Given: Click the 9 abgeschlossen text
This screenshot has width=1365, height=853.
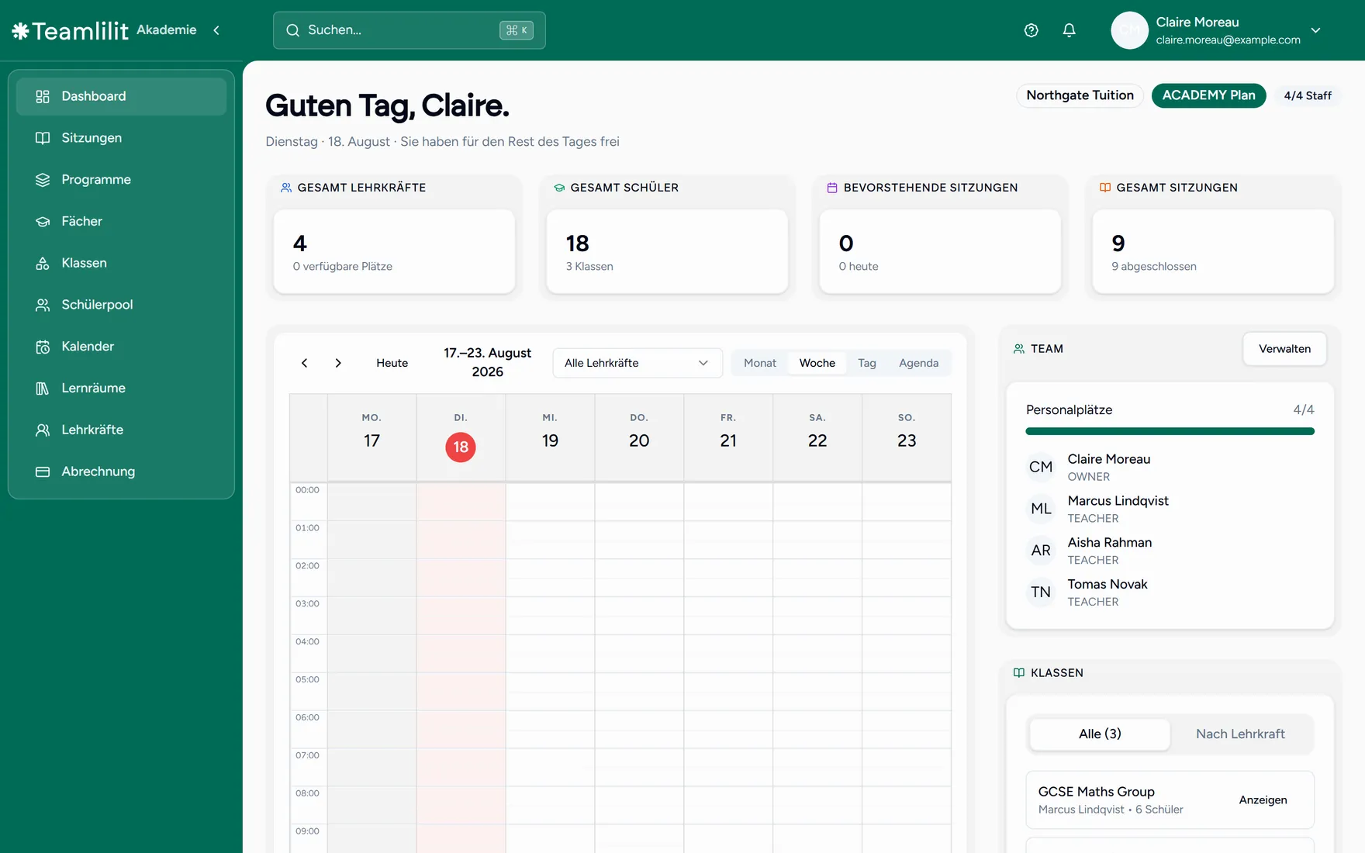Looking at the screenshot, I should (1154, 267).
